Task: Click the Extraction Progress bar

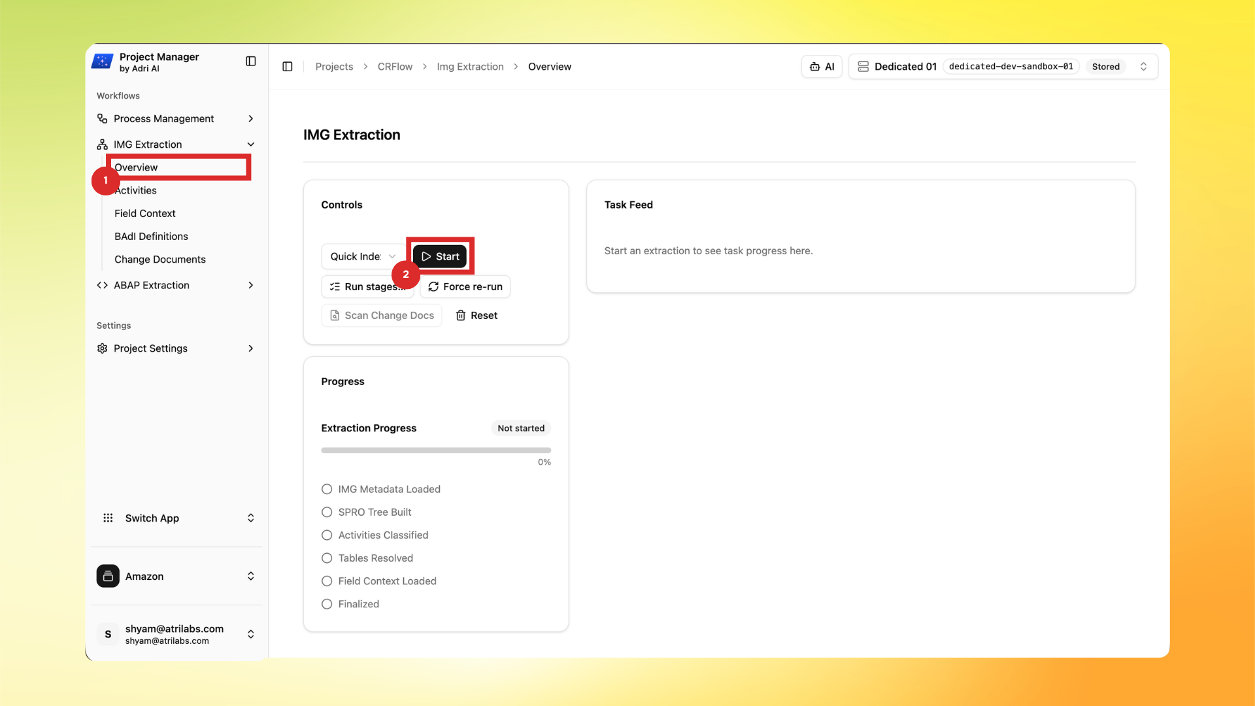Action: coord(436,450)
